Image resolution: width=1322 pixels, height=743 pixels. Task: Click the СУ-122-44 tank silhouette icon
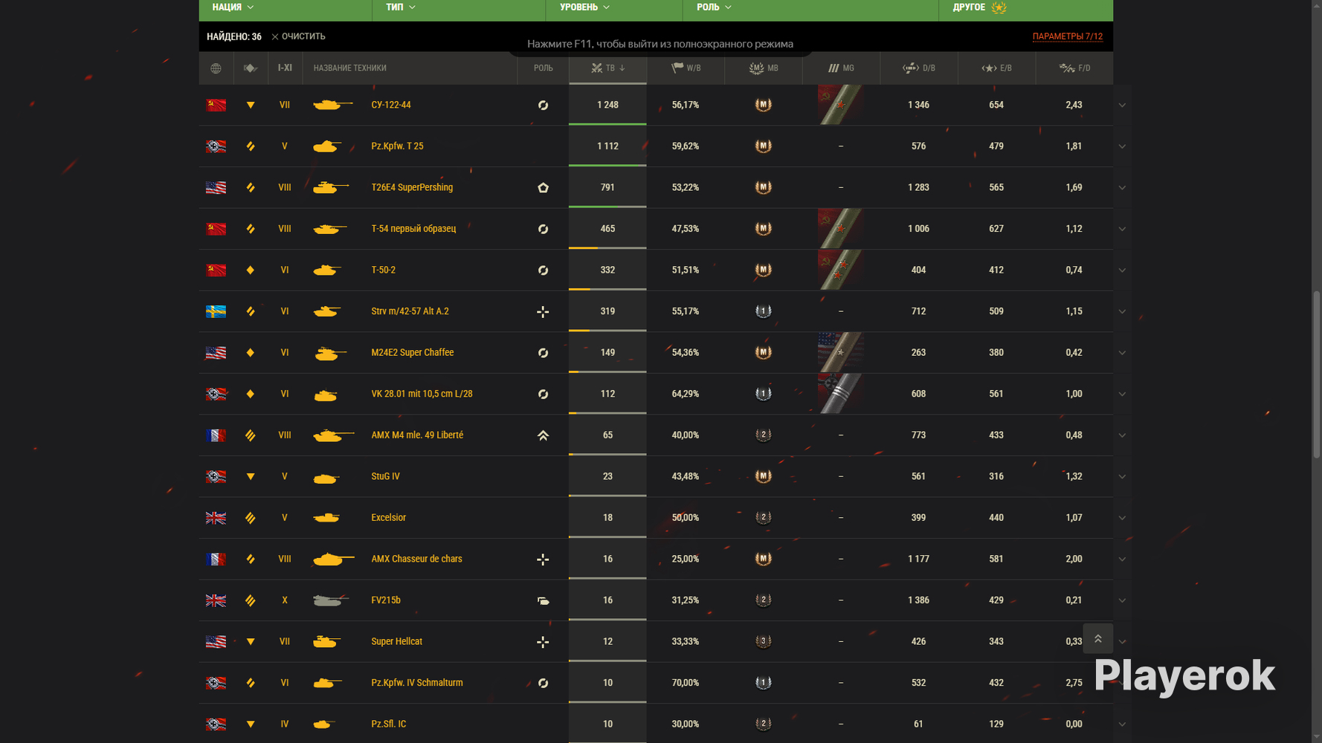[x=332, y=105]
